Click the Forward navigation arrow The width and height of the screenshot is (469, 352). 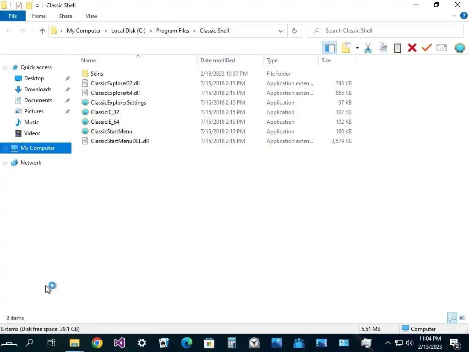(x=22, y=31)
